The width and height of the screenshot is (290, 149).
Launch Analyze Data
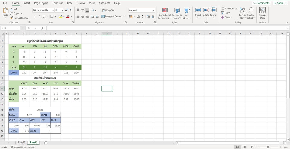tap(263, 13)
